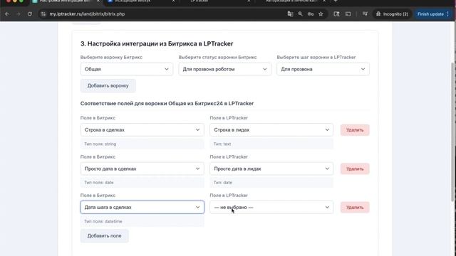Open the side panel icon in toolbar

point(336,14)
